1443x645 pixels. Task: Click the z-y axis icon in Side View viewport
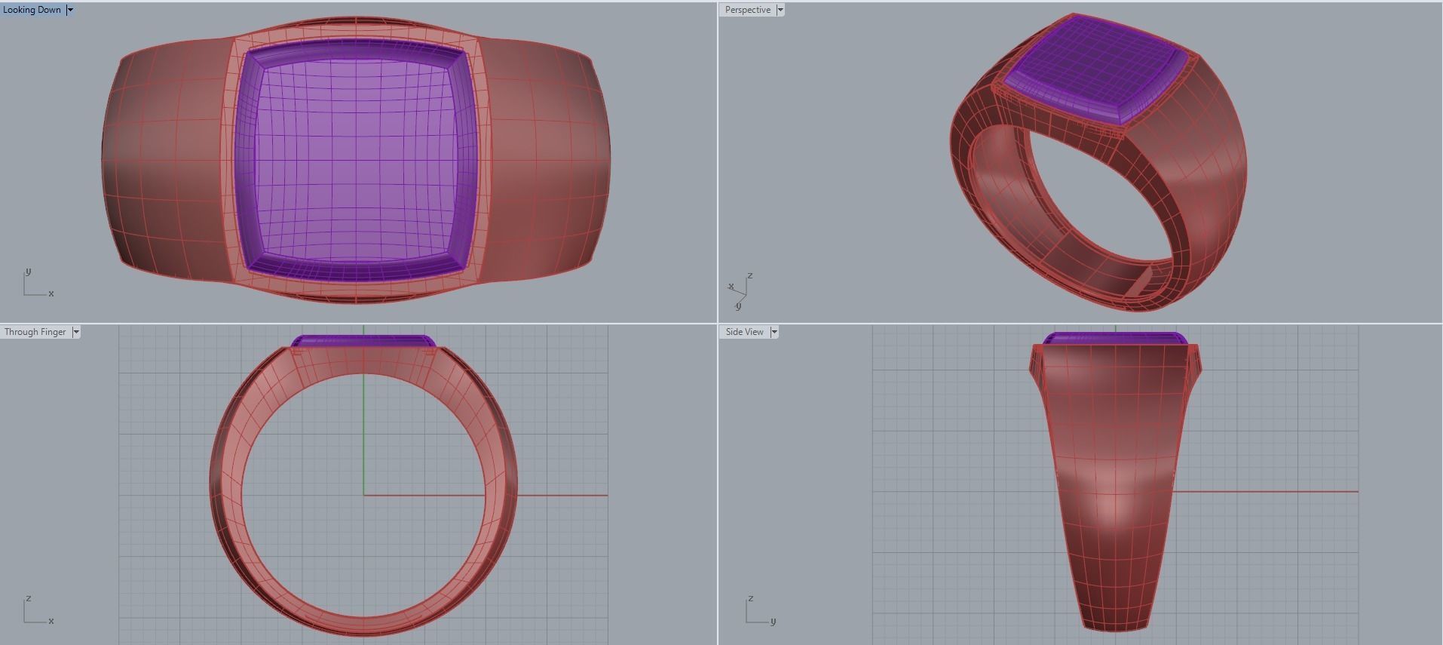(x=761, y=610)
